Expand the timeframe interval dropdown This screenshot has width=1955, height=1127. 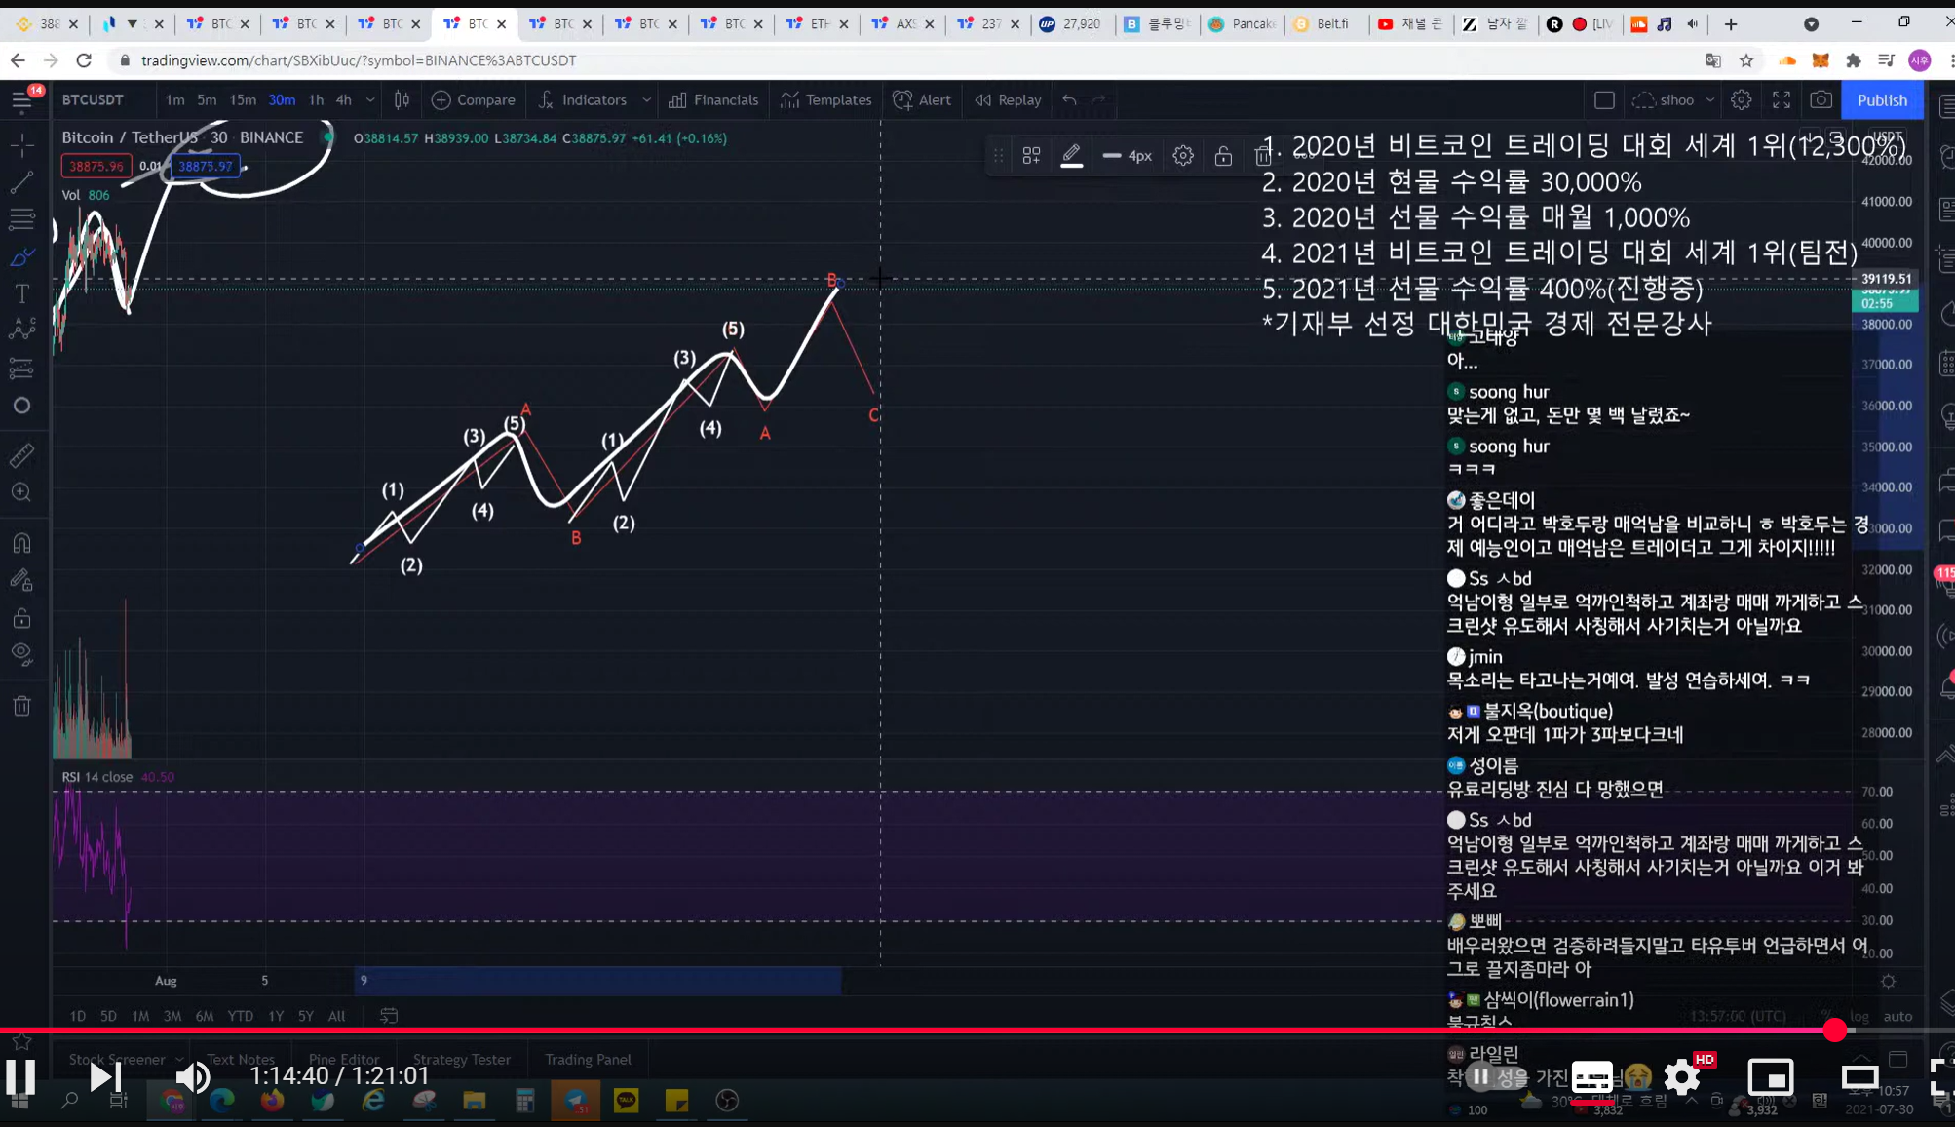(x=370, y=99)
